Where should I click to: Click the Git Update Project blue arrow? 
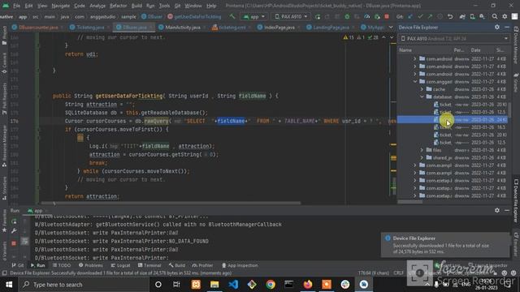(x=410, y=16)
